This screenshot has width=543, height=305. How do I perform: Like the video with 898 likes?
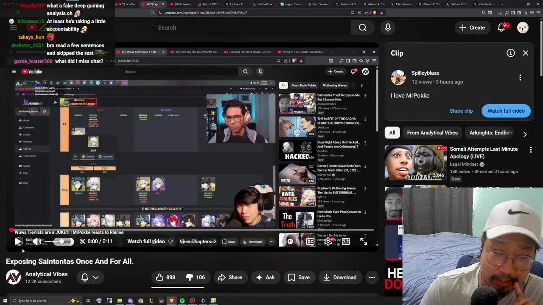(x=165, y=277)
